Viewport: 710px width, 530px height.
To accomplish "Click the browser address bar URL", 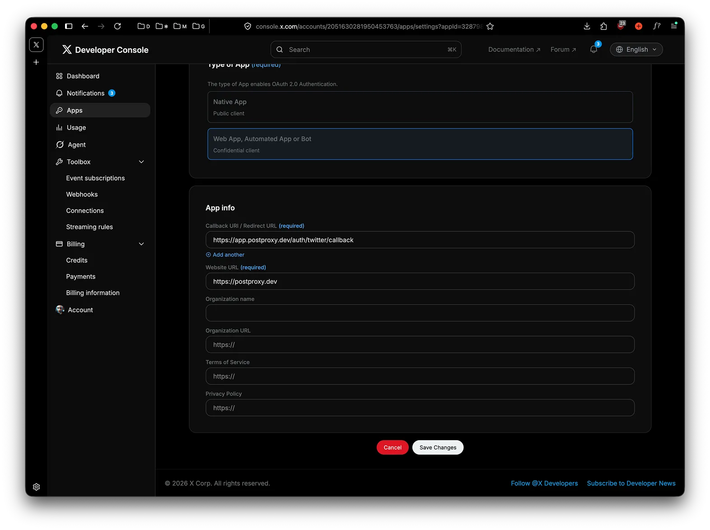I will (369, 26).
